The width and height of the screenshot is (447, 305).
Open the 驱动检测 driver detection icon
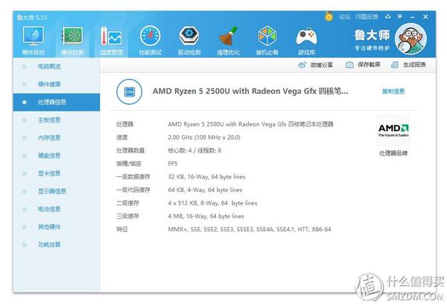point(189,40)
